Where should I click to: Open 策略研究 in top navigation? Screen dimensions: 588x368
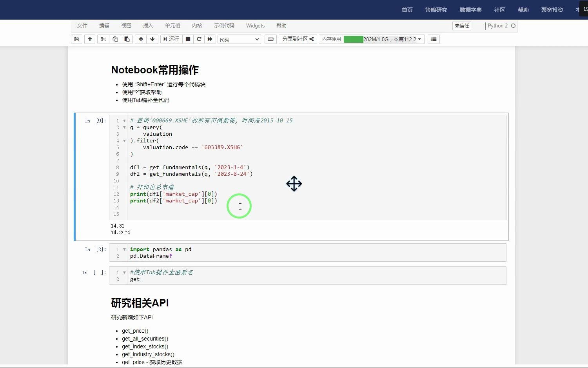(x=436, y=10)
